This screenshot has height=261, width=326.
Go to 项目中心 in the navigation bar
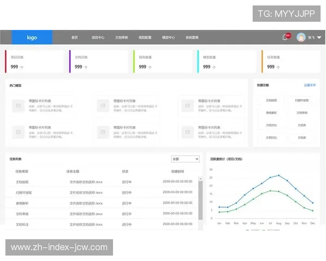(98, 38)
